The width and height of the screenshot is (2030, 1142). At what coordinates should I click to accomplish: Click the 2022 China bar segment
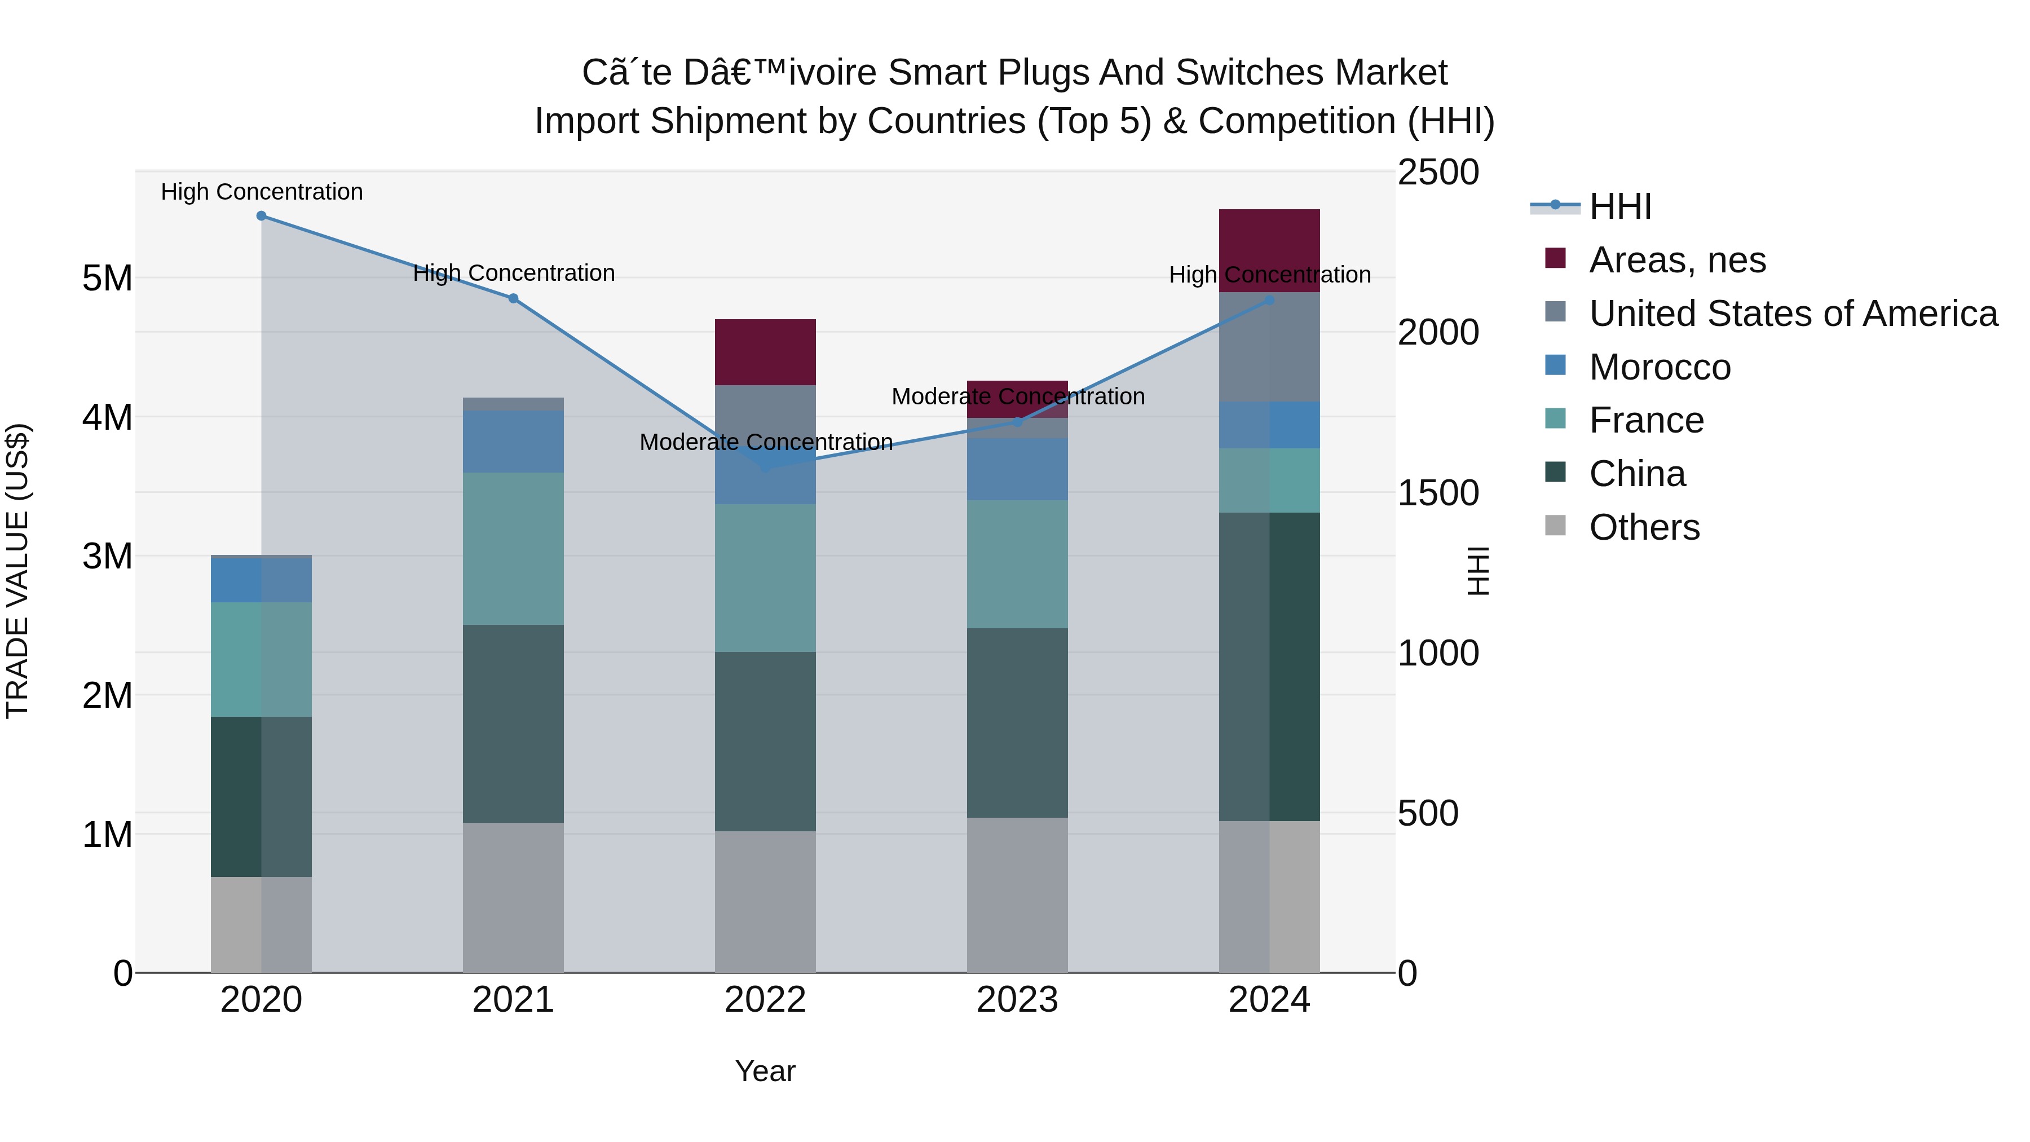coord(765,742)
